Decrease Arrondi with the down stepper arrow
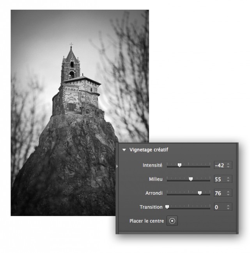 tap(228, 195)
